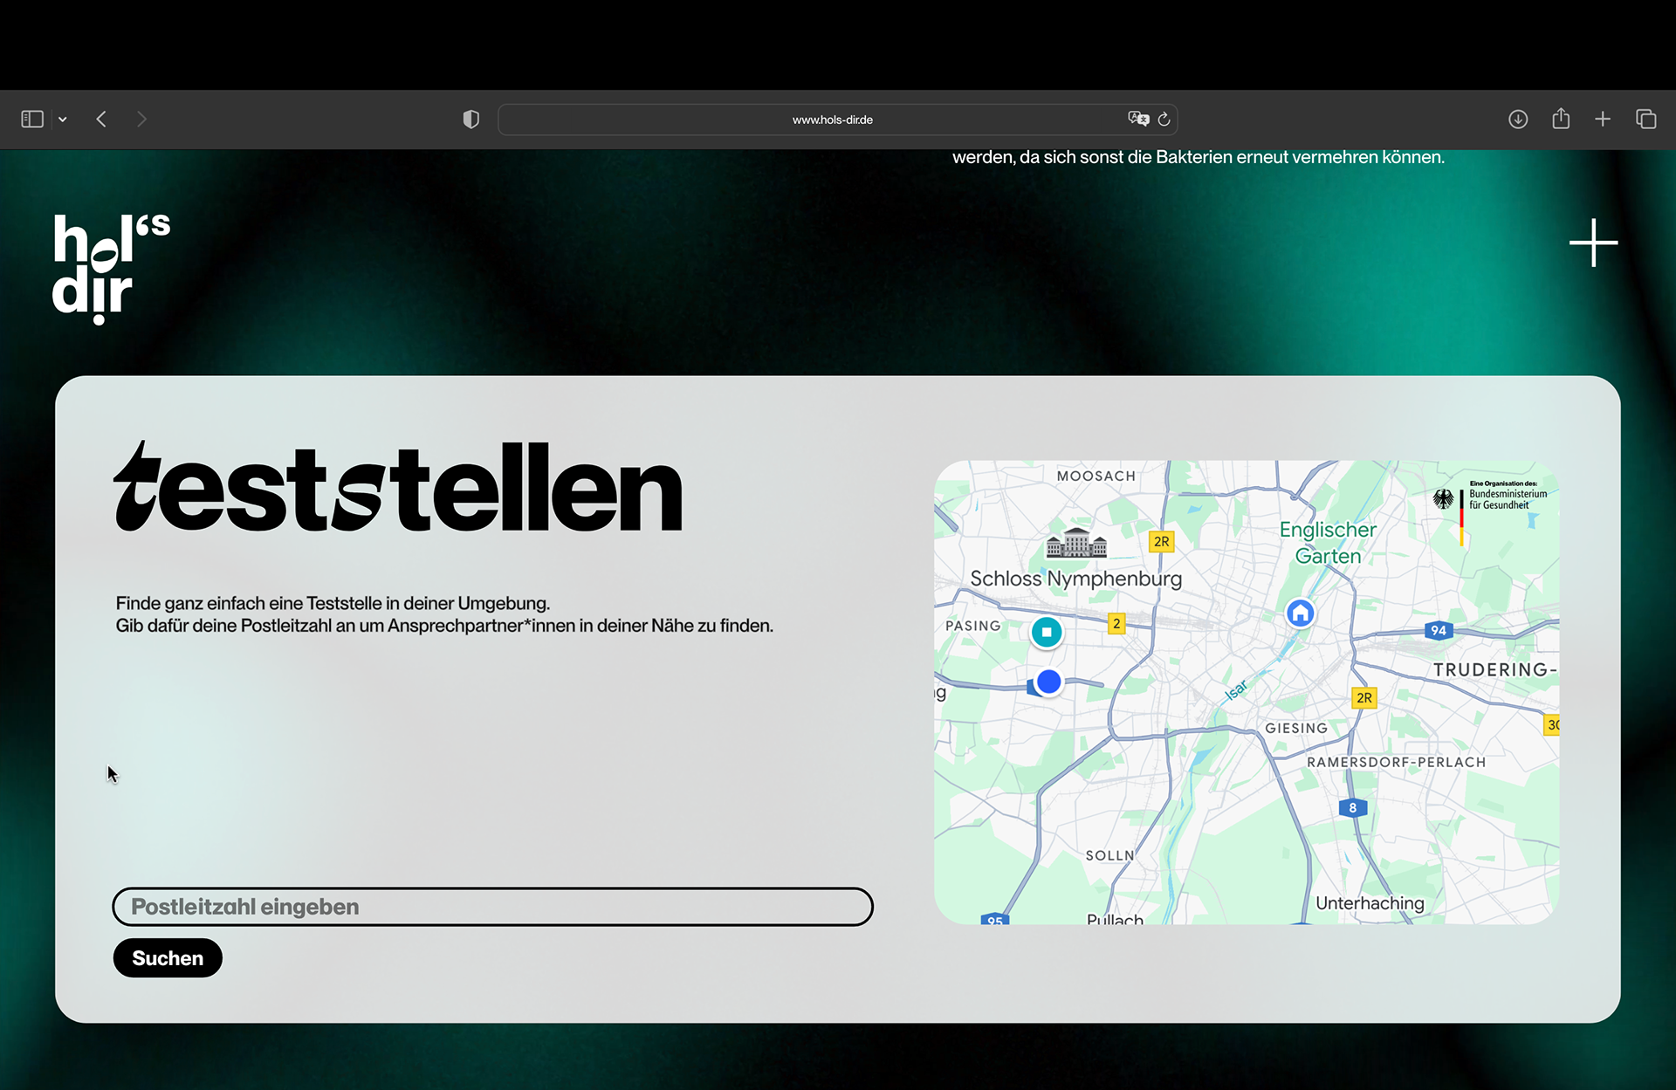The image size is (1676, 1090).
Task: Show downloads with the download icon
Action: (1518, 120)
